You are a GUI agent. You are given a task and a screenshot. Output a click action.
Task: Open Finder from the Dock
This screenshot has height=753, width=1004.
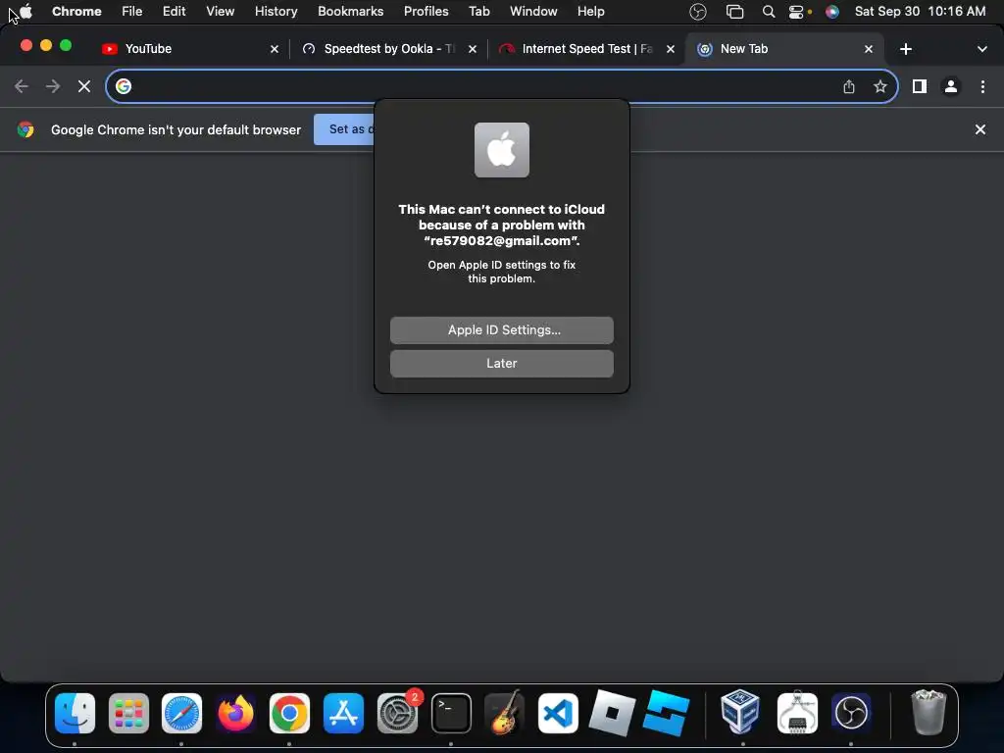pos(75,713)
